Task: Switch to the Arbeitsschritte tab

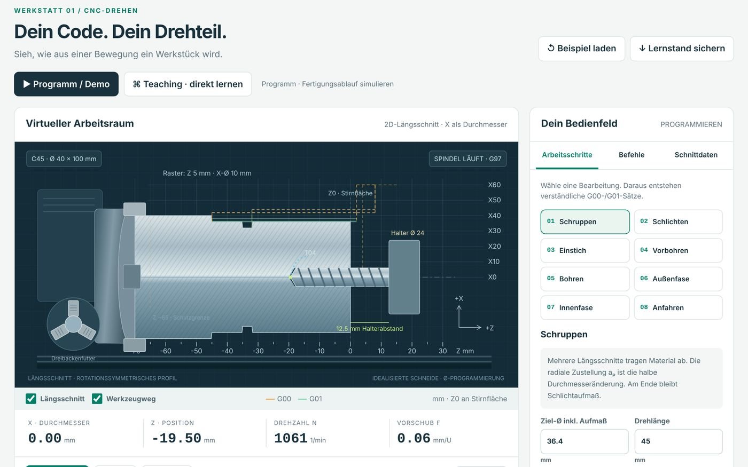Action: click(567, 155)
